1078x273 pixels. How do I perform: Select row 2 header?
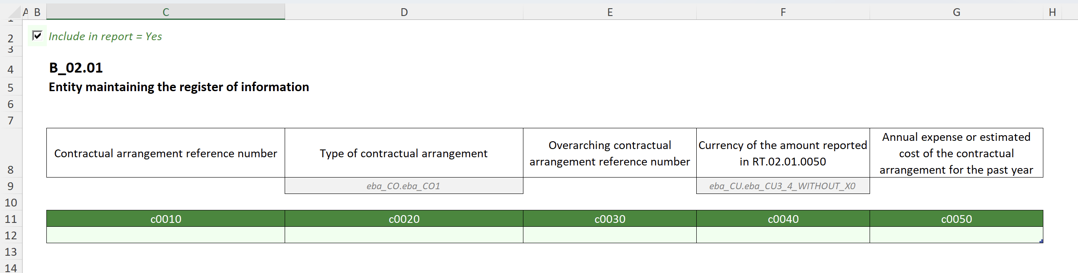[11, 37]
